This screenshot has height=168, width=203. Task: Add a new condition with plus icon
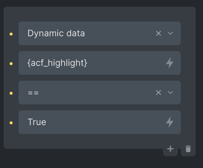(170, 149)
